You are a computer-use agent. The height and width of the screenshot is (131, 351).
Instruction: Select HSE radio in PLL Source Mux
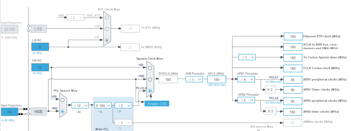pos(63,111)
